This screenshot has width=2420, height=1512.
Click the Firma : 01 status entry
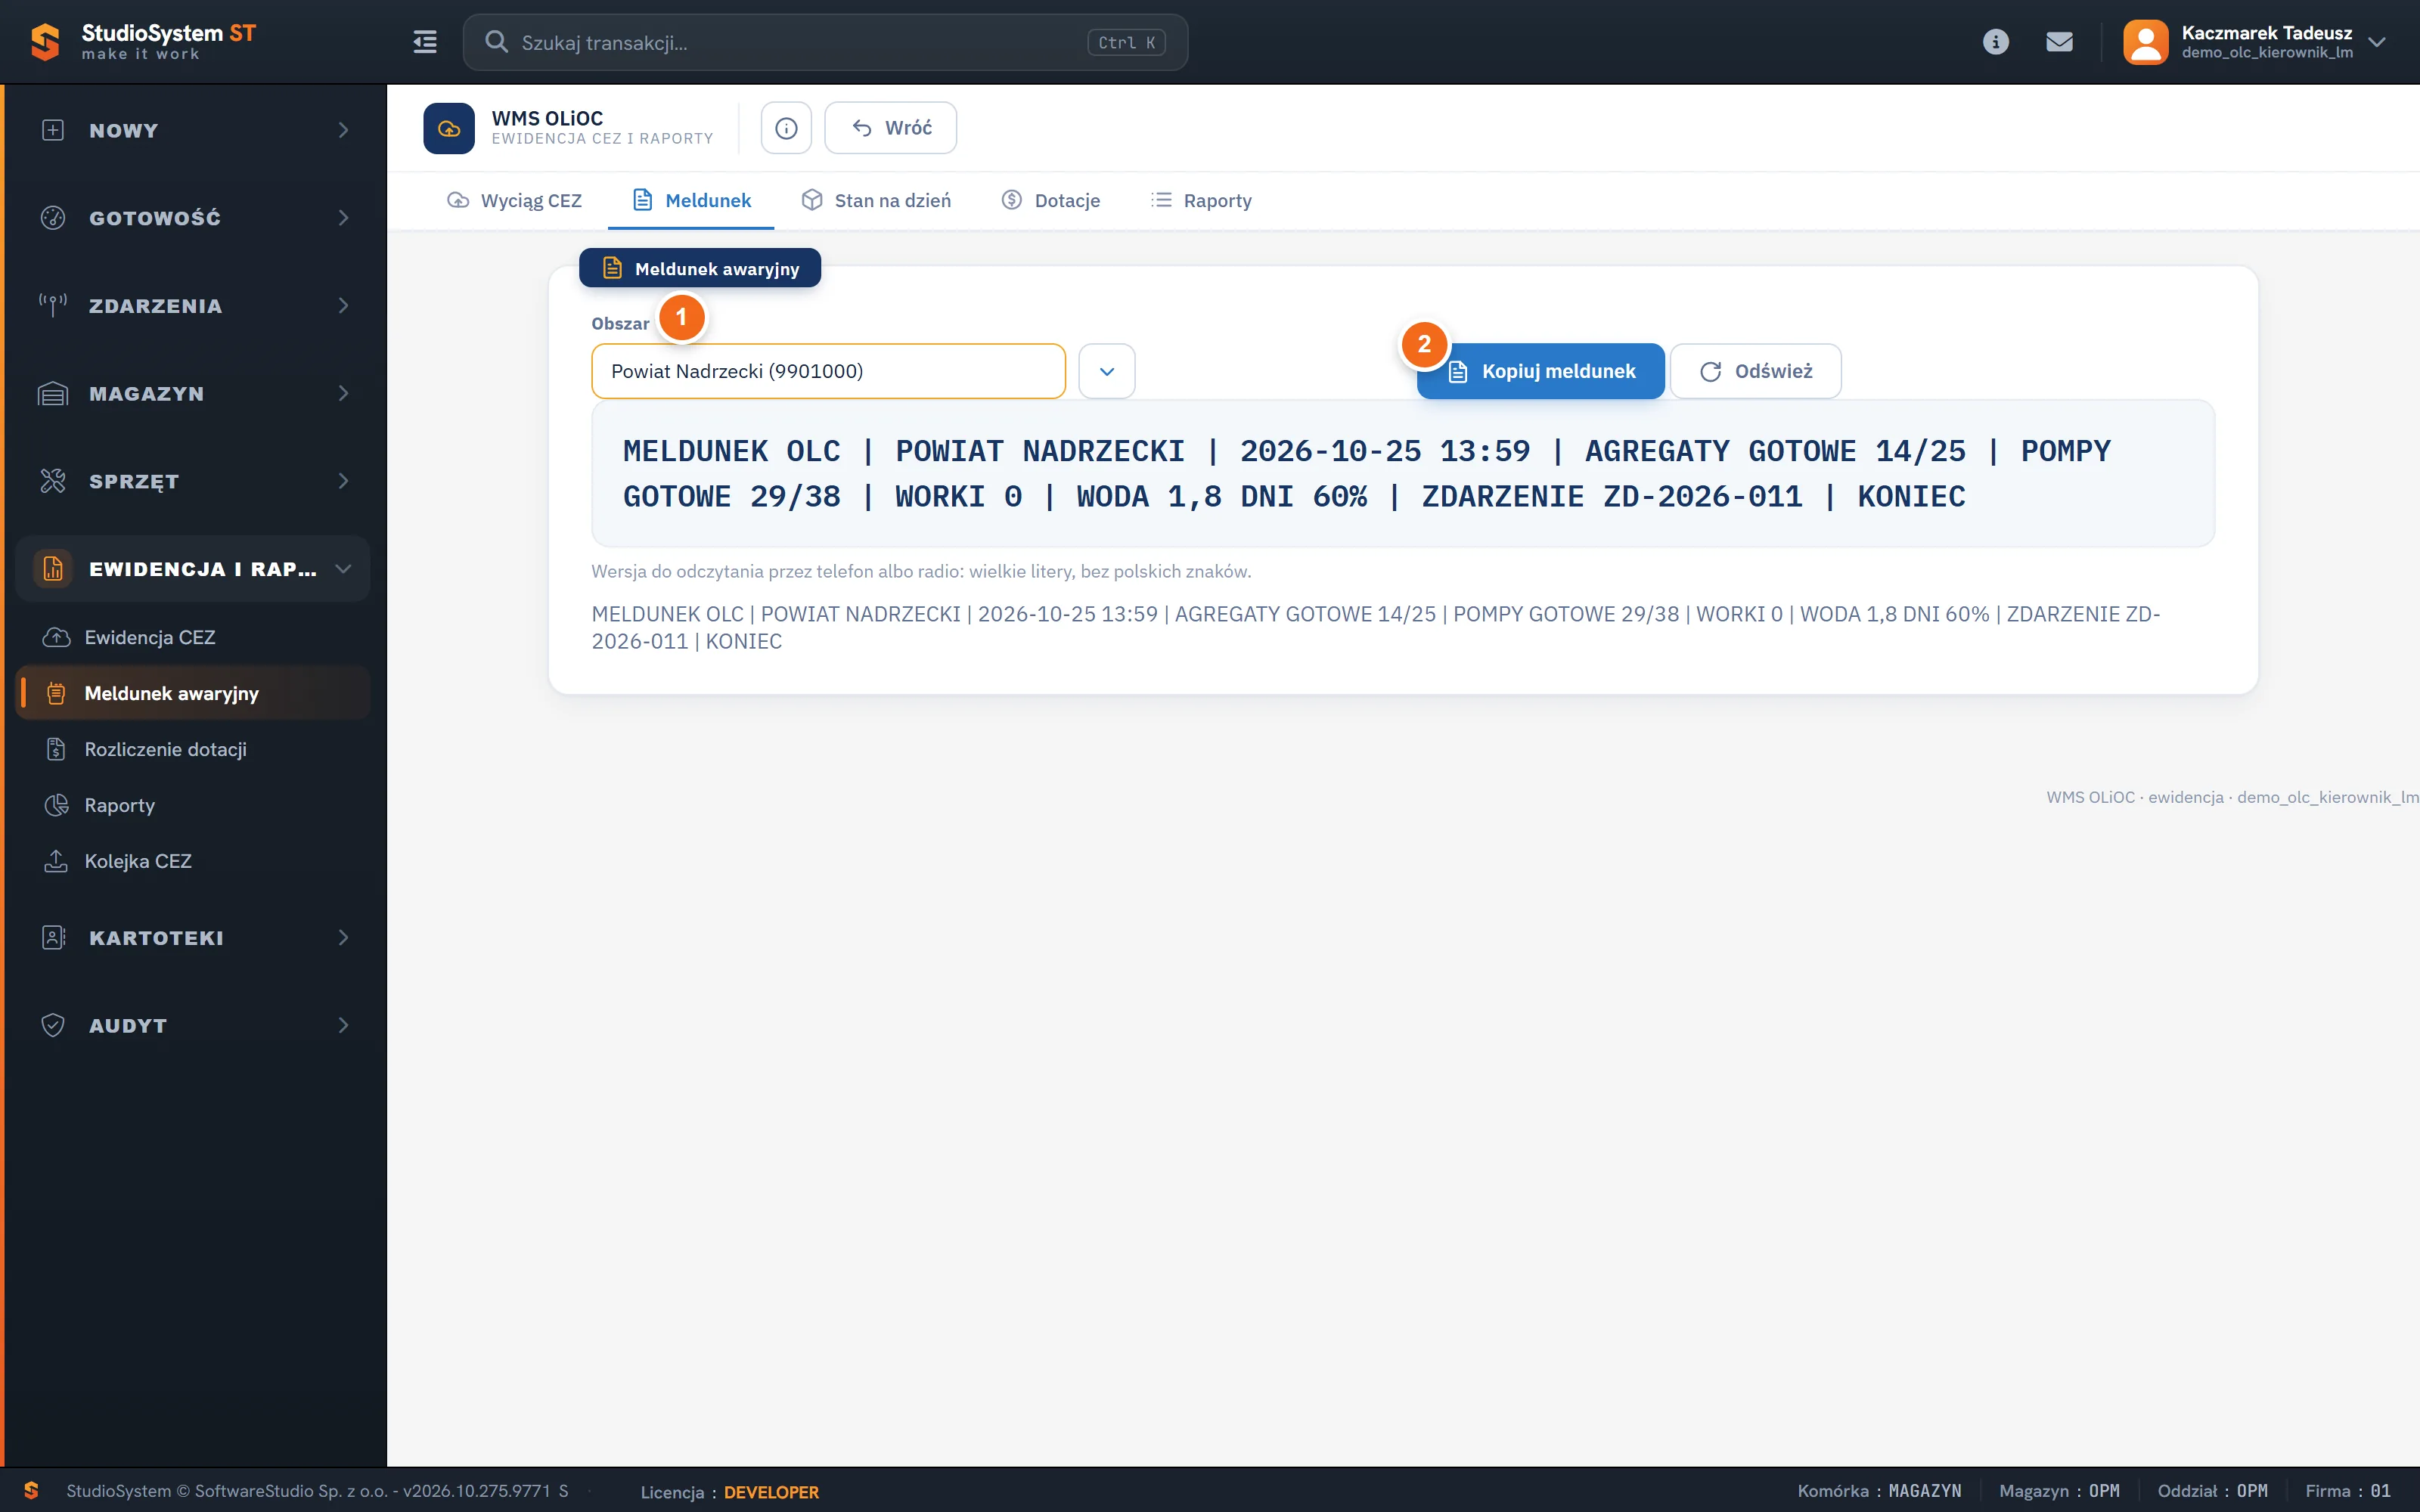pos(2348,1491)
